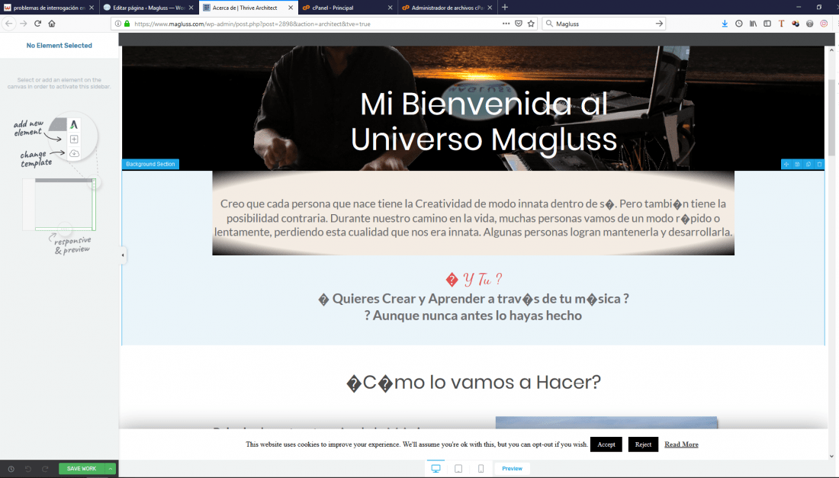This screenshot has height=478, width=839.
Task: Open browser history clock icon
Action: (739, 24)
